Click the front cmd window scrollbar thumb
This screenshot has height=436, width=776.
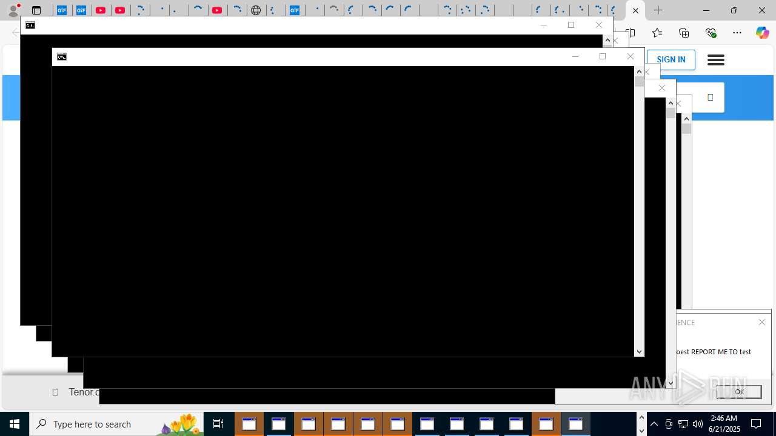pos(639,81)
